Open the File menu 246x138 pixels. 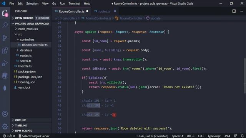point(12,3)
